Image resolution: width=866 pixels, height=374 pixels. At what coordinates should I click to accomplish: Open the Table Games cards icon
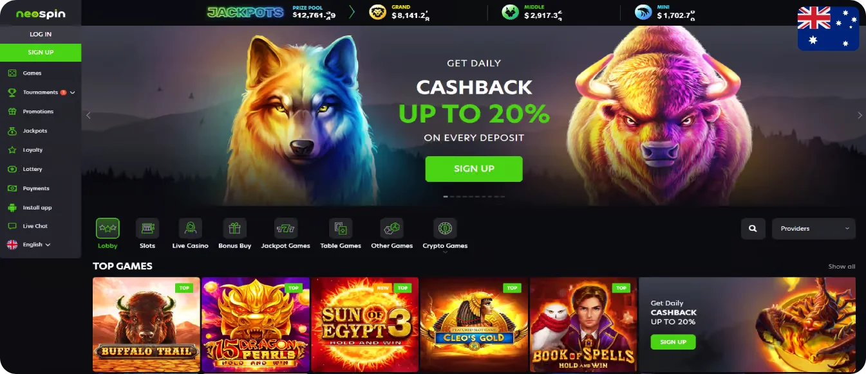pyautogui.click(x=341, y=228)
